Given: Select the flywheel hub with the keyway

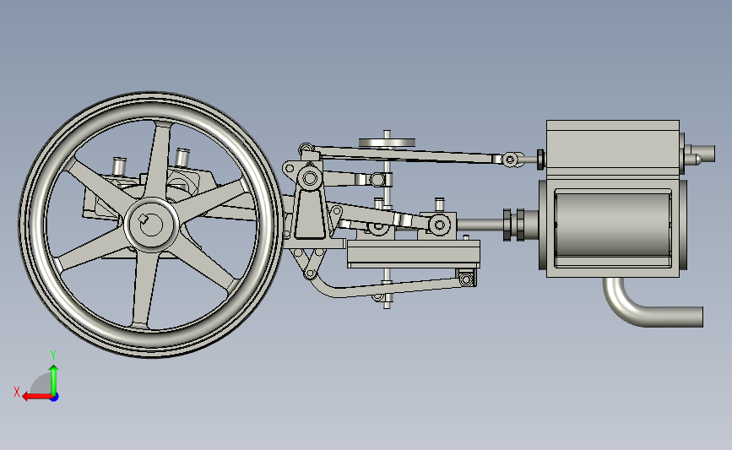Looking at the screenshot, I should [151, 225].
